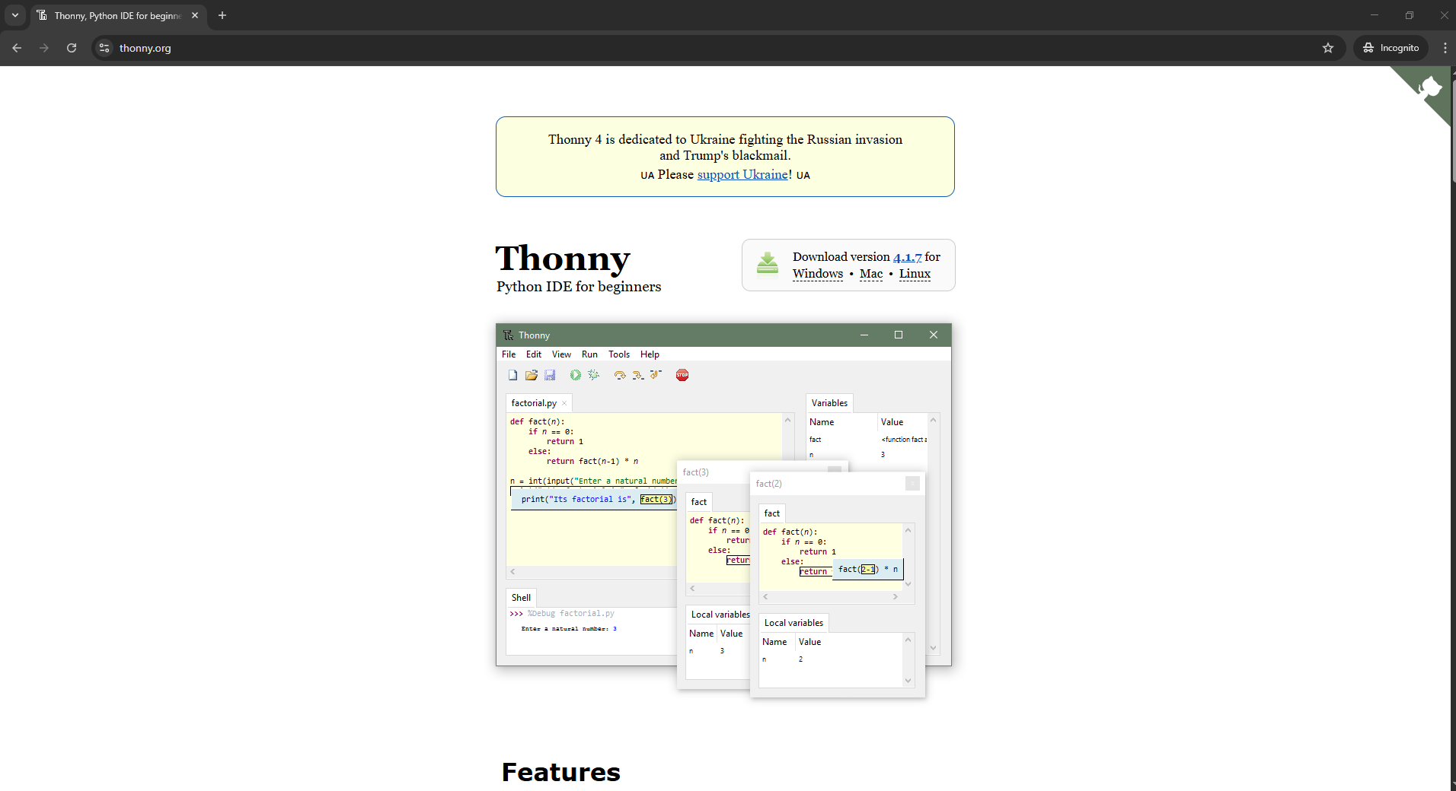Click the Tools menu in Thonny screenshot

pyautogui.click(x=619, y=354)
